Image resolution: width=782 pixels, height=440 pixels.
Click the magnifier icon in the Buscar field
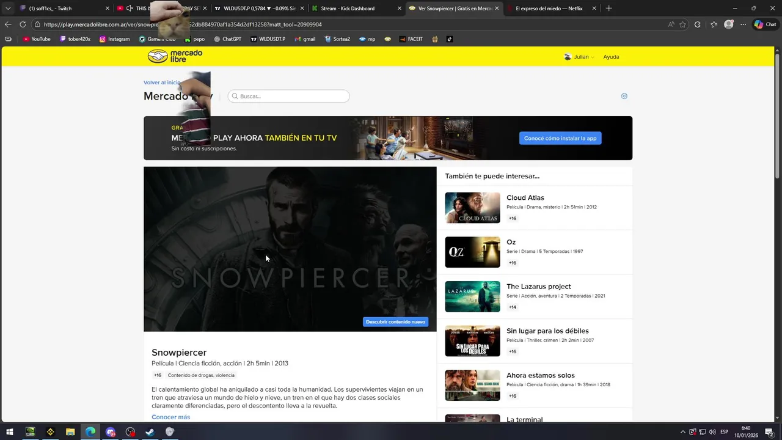(x=235, y=96)
